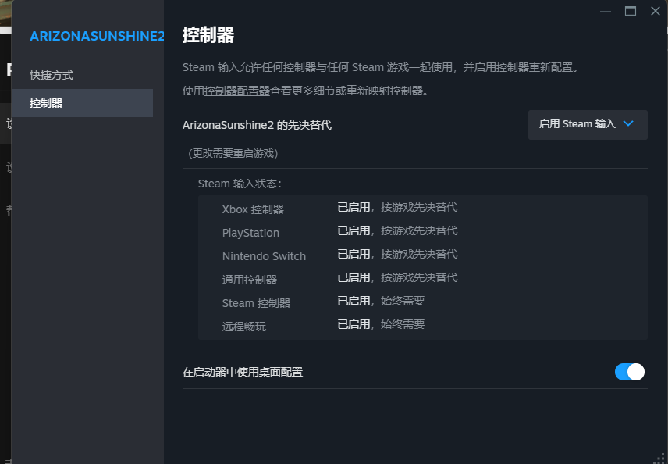The width and height of the screenshot is (668, 464).
Task: Click the PlayStation row 已启用 status
Action: (x=354, y=230)
